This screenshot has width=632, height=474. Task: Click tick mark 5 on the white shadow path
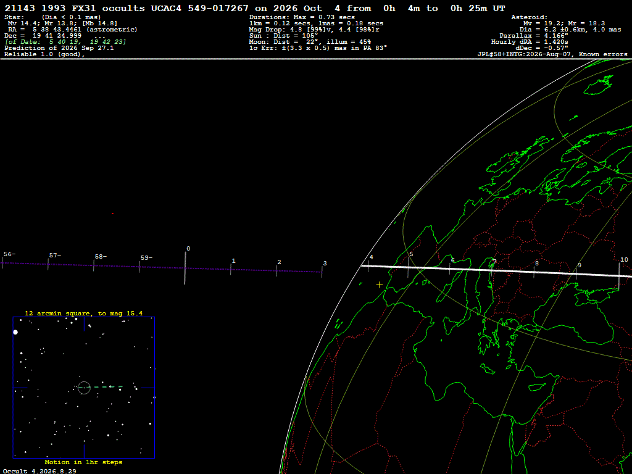point(408,267)
